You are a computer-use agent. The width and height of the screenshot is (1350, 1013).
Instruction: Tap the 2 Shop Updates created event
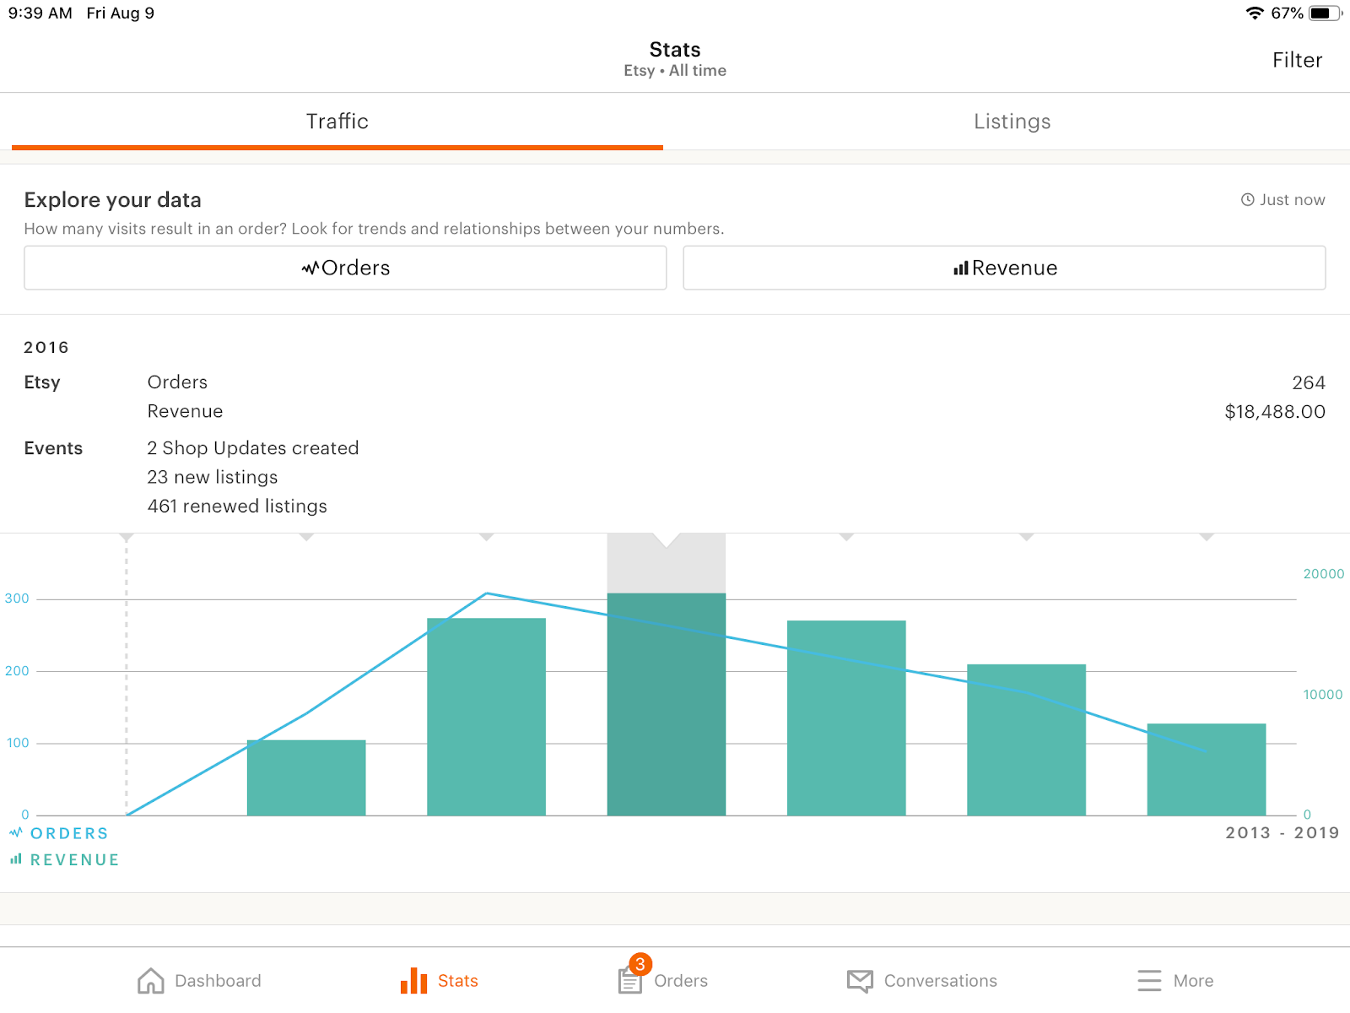(x=253, y=448)
